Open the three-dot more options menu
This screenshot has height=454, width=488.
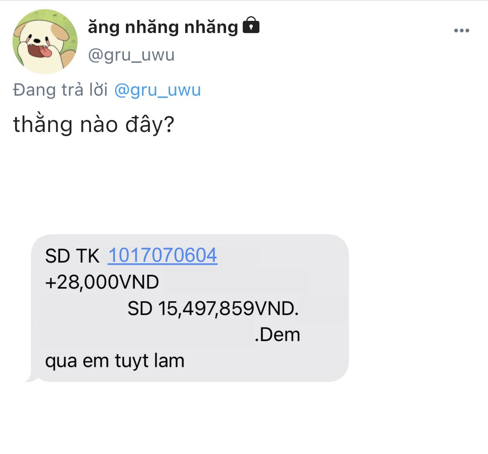pos(462,30)
